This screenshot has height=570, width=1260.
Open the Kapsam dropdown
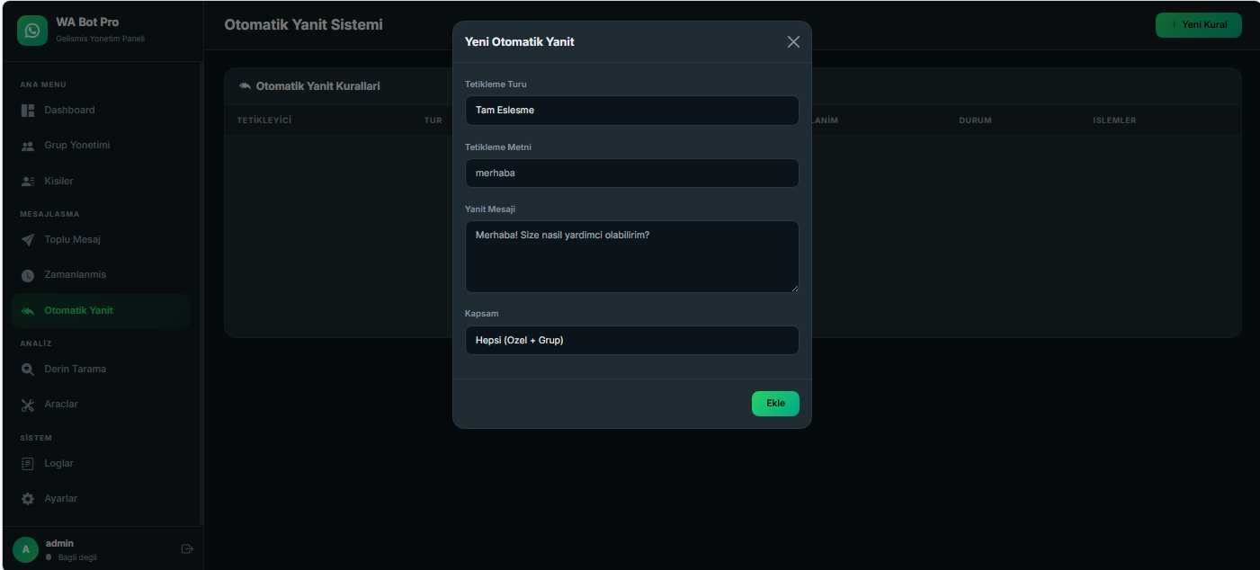[x=631, y=340]
